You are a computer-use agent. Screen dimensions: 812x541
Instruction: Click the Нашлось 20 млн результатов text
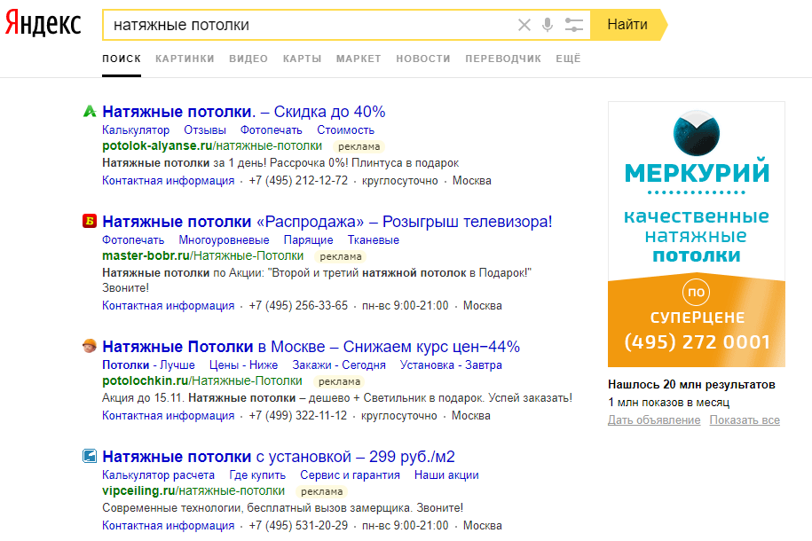pos(691,385)
